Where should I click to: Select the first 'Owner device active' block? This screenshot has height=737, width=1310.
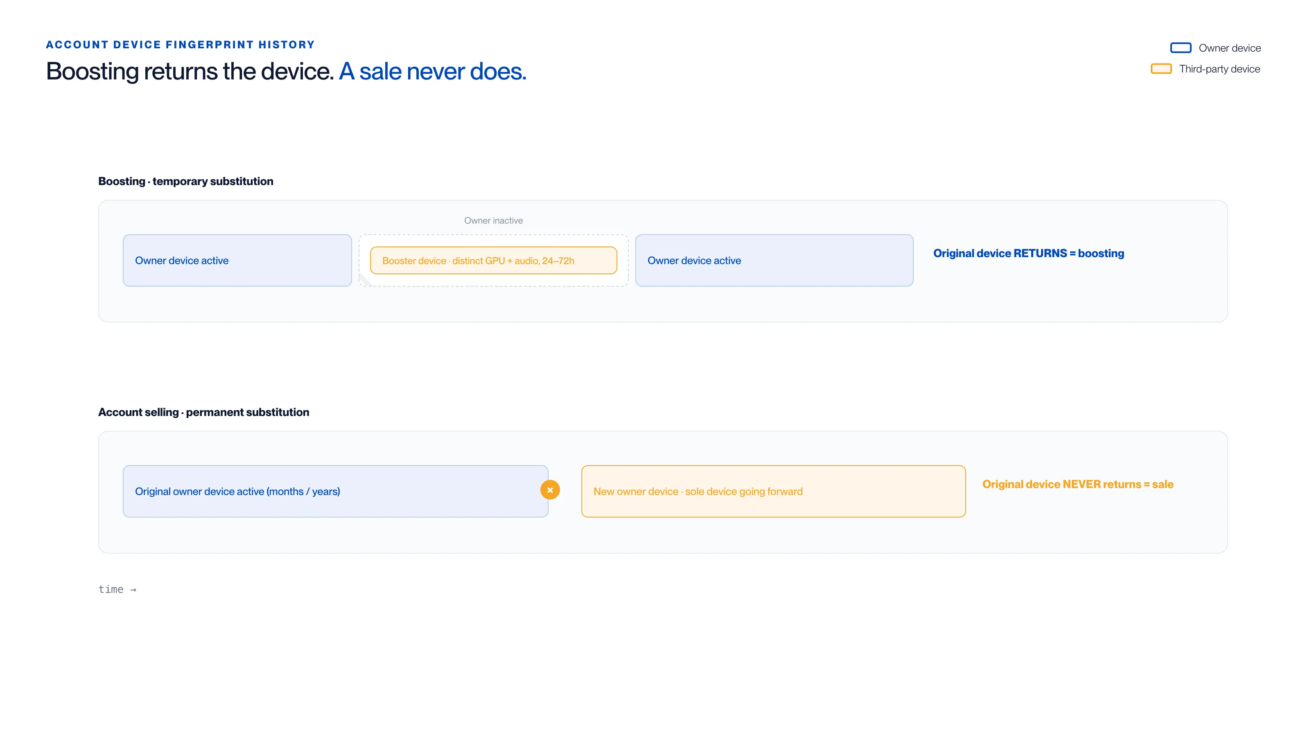(237, 260)
